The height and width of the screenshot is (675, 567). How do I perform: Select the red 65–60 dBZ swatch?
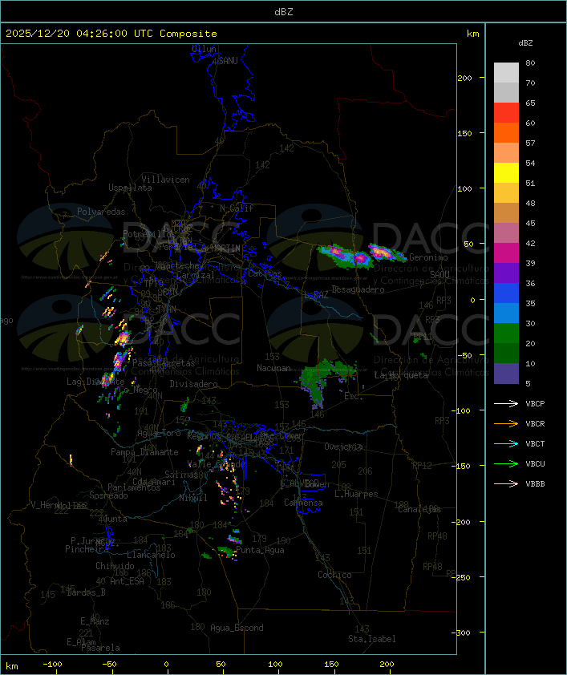[x=506, y=113]
